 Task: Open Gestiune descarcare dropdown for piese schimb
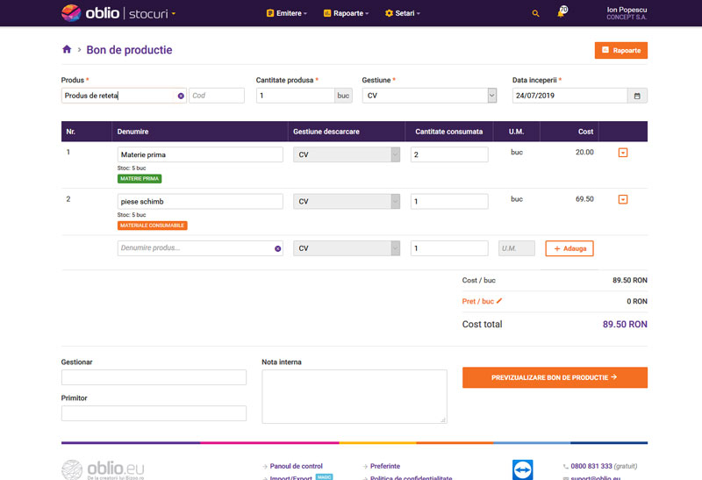347,202
